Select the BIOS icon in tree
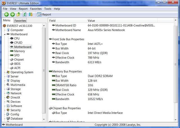180x128 pixels. [x=12, y=64]
